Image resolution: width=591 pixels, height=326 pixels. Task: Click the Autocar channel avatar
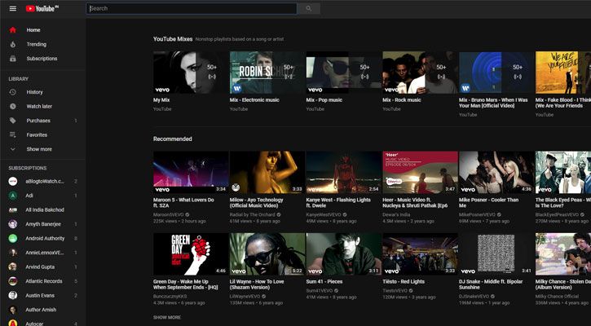coord(13,324)
